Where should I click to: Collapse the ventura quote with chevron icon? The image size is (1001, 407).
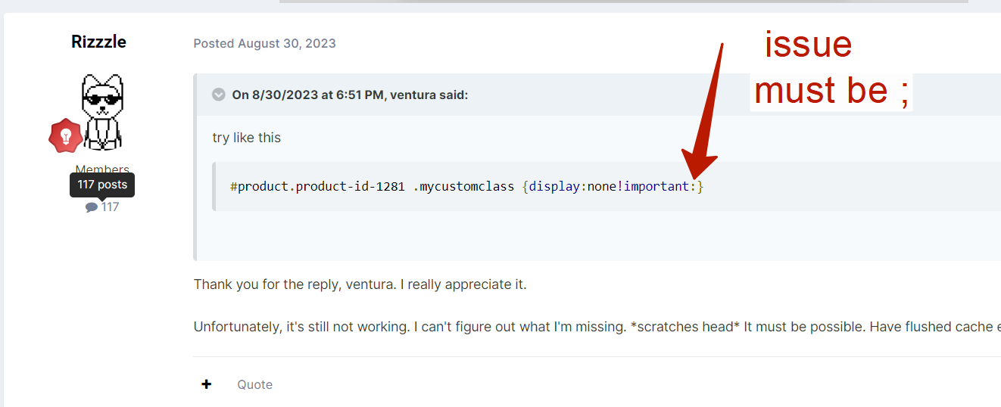coord(219,95)
